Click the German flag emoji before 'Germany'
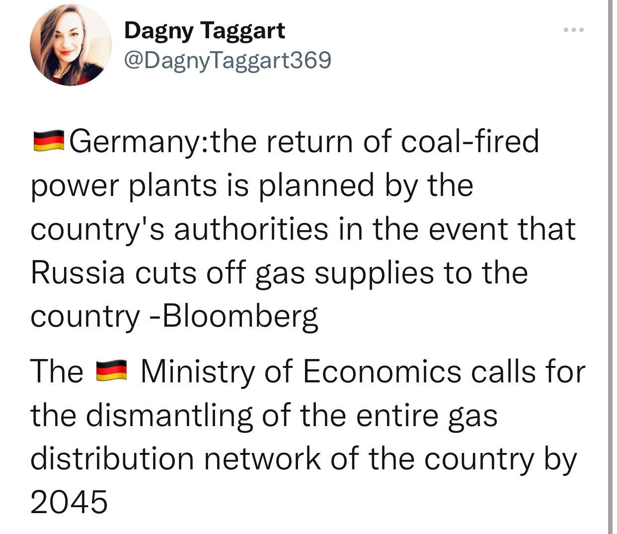The height and width of the screenshot is (534, 617). coord(49,141)
